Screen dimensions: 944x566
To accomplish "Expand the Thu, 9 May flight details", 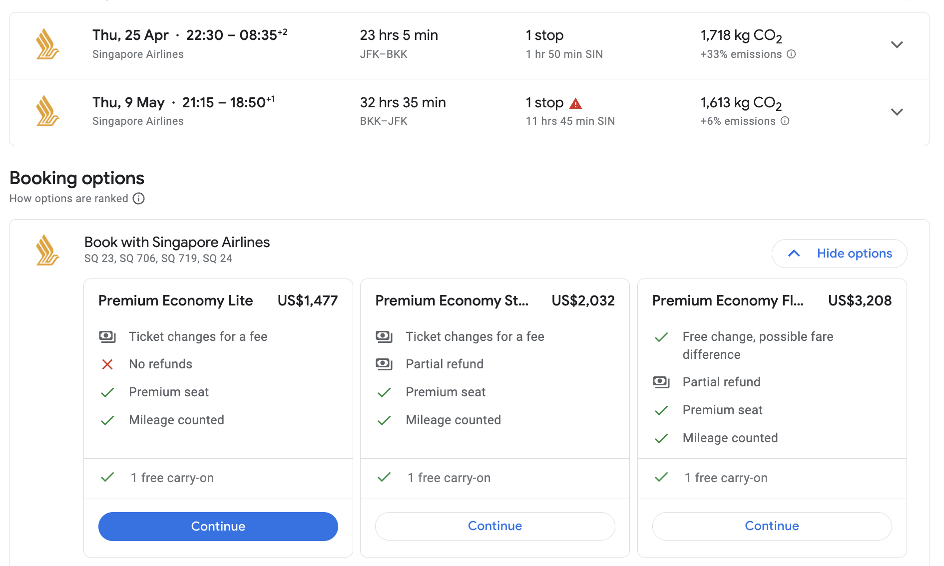I will coord(897,112).
